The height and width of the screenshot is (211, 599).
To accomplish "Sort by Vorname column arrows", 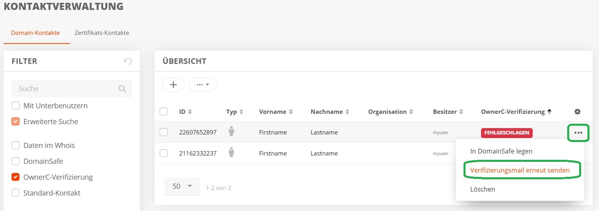I will (291, 112).
